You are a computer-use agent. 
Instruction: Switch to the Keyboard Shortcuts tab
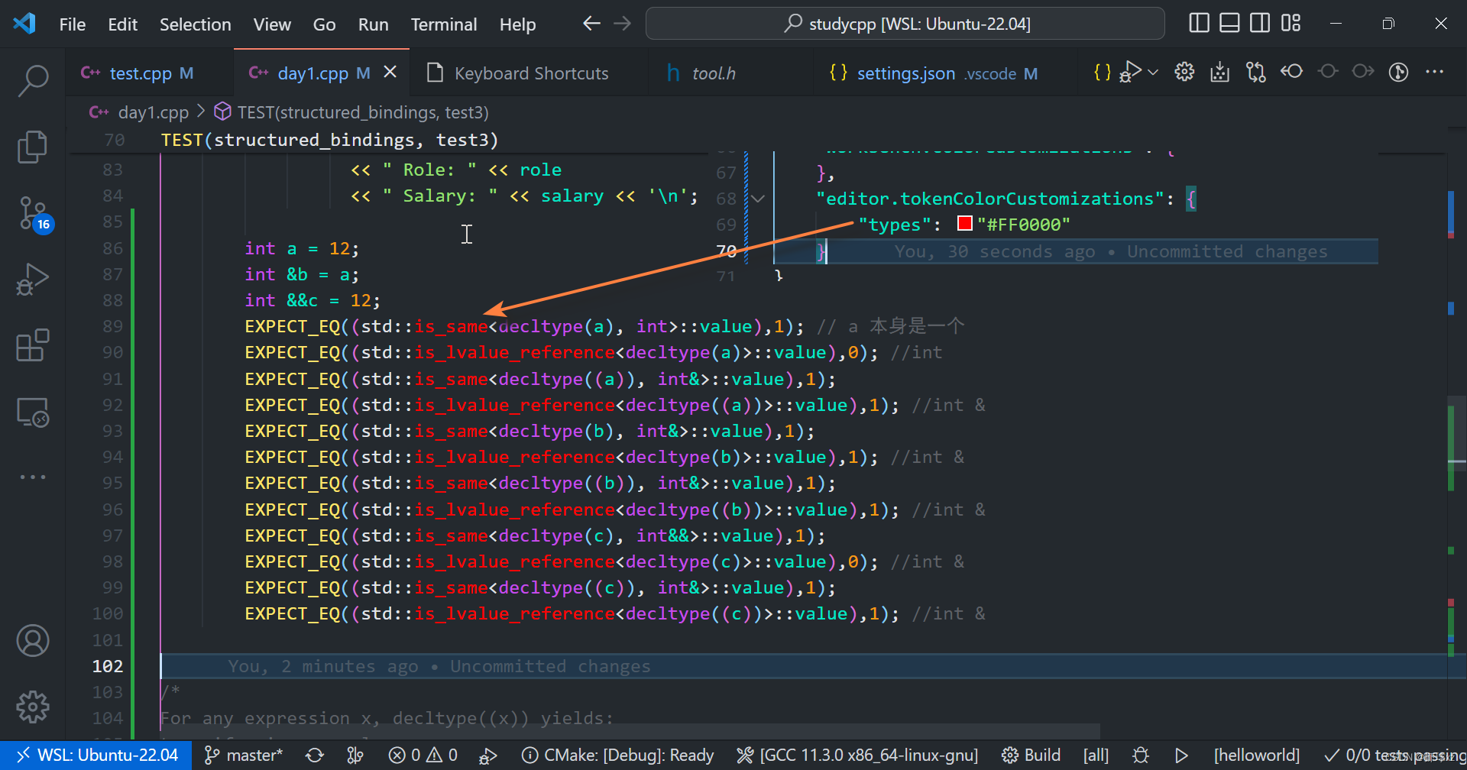point(530,73)
